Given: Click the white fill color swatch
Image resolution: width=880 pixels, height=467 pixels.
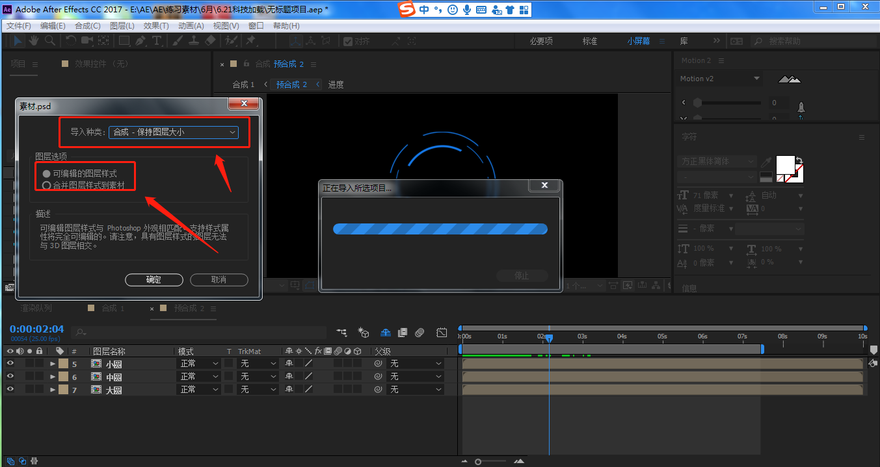Looking at the screenshot, I should pos(786,165).
